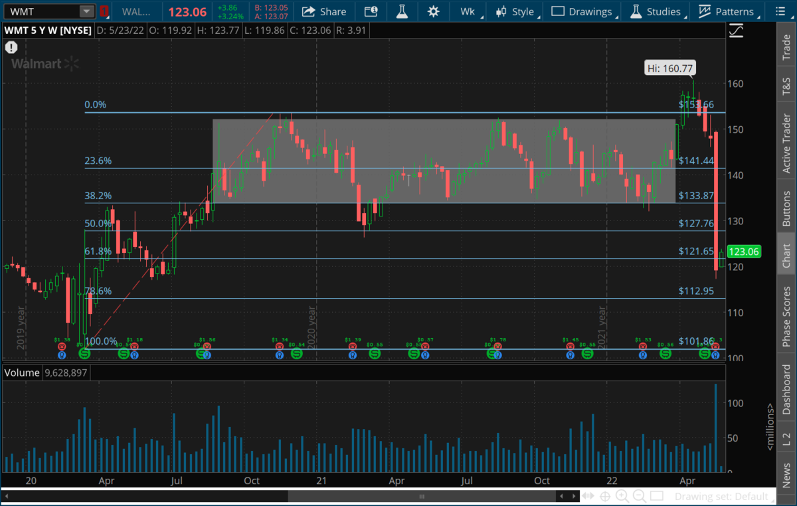The height and width of the screenshot is (506, 797).
Task: Click the zoom in magnifier icon
Action: point(622,496)
